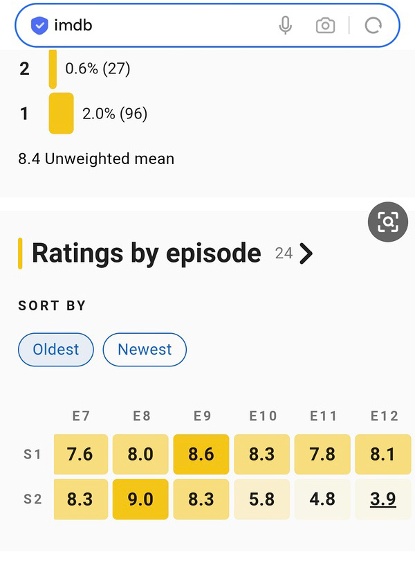Open the Google Lens search circle button
This screenshot has width=415, height=588.
pos(387,222)
